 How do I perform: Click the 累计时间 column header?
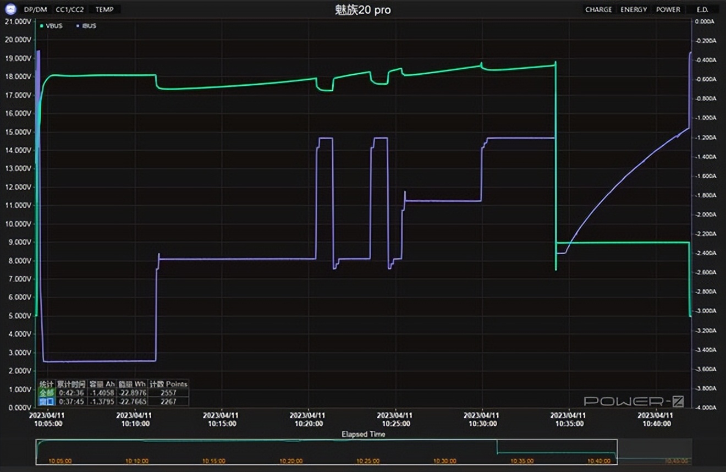click(x=71, y=384)
